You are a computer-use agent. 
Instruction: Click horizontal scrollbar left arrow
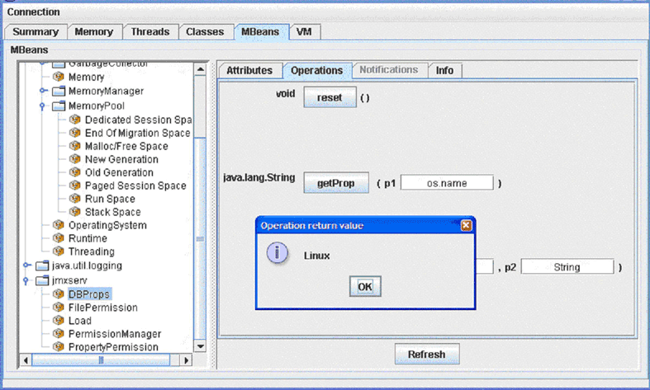(x=26, y=360)
